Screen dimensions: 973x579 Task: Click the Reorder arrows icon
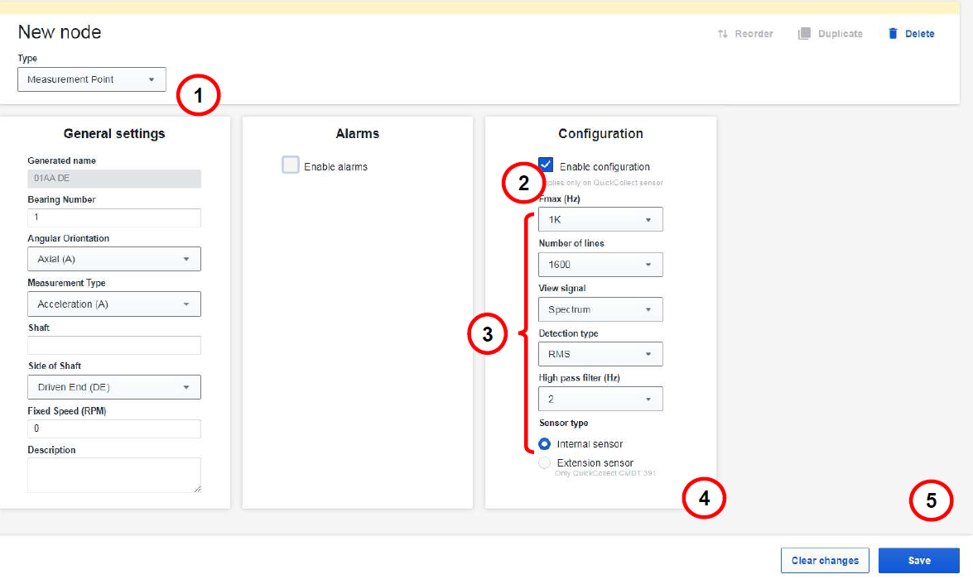tap(722, 33)
